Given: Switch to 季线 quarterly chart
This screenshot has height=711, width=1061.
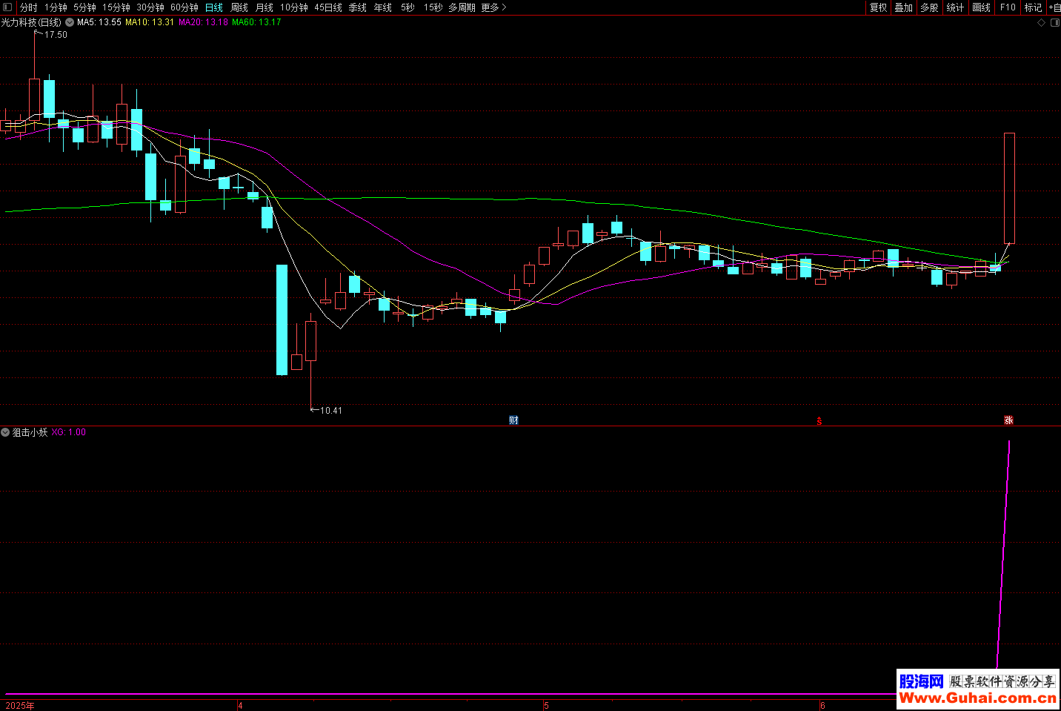Looking at the screenshot, I should click(357, 7).
